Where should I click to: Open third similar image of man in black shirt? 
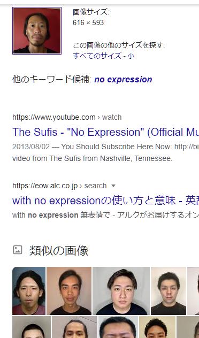coord(121,291)
